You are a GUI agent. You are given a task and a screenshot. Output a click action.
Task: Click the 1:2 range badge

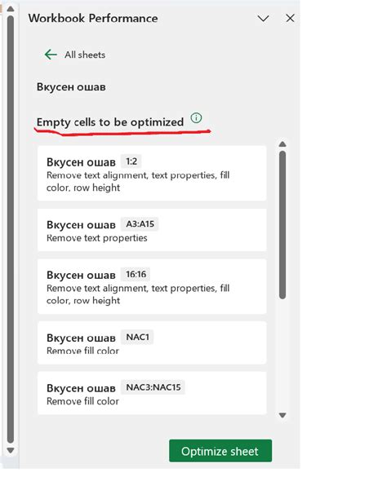tap(131, 161)
